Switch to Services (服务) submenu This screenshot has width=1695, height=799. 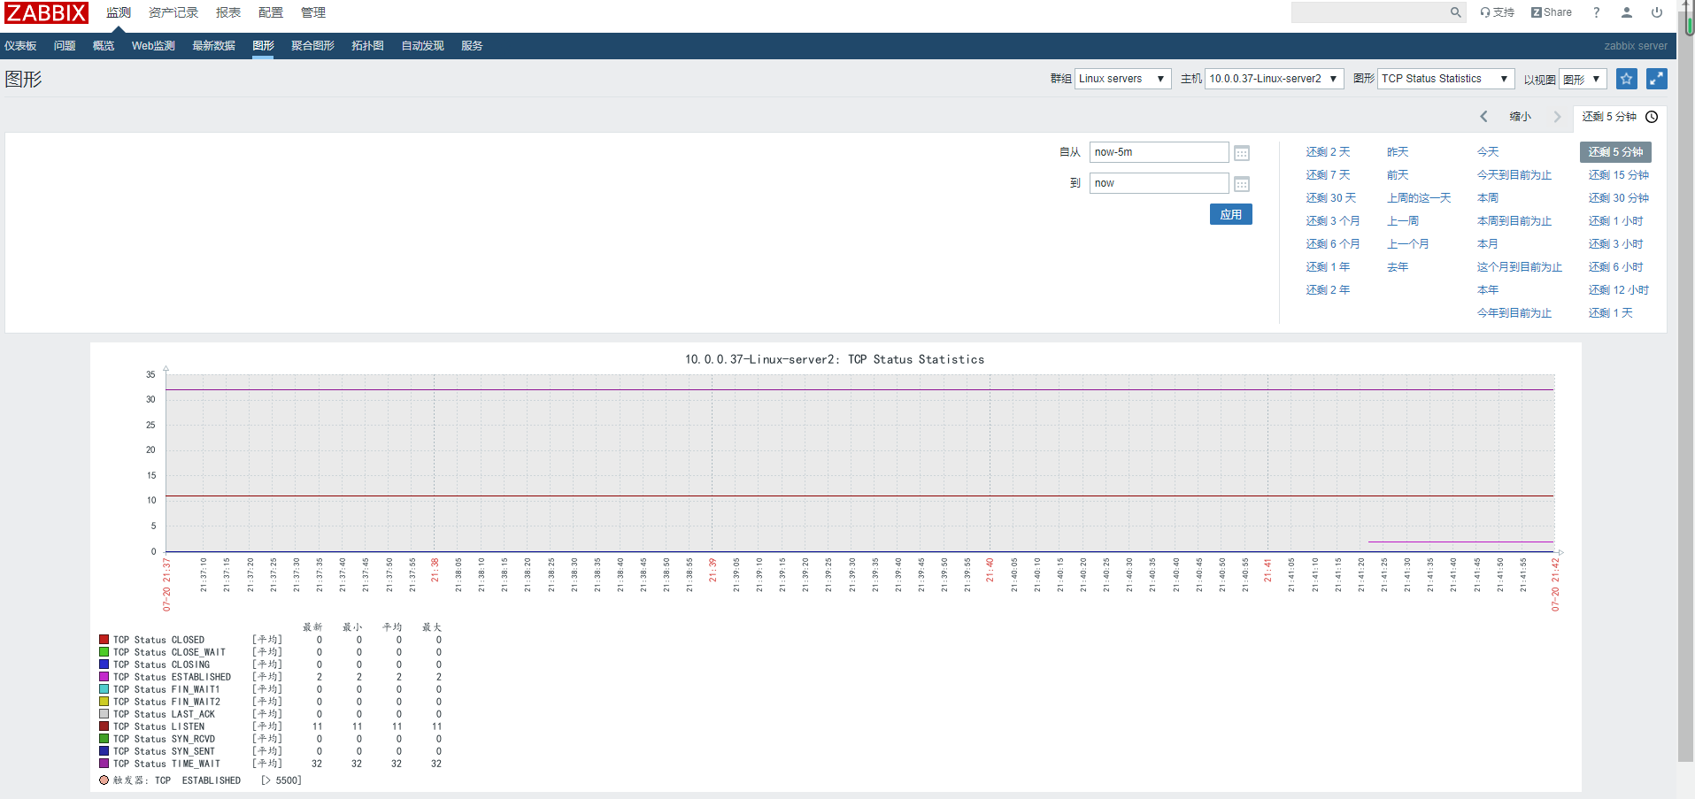[472, 46]
